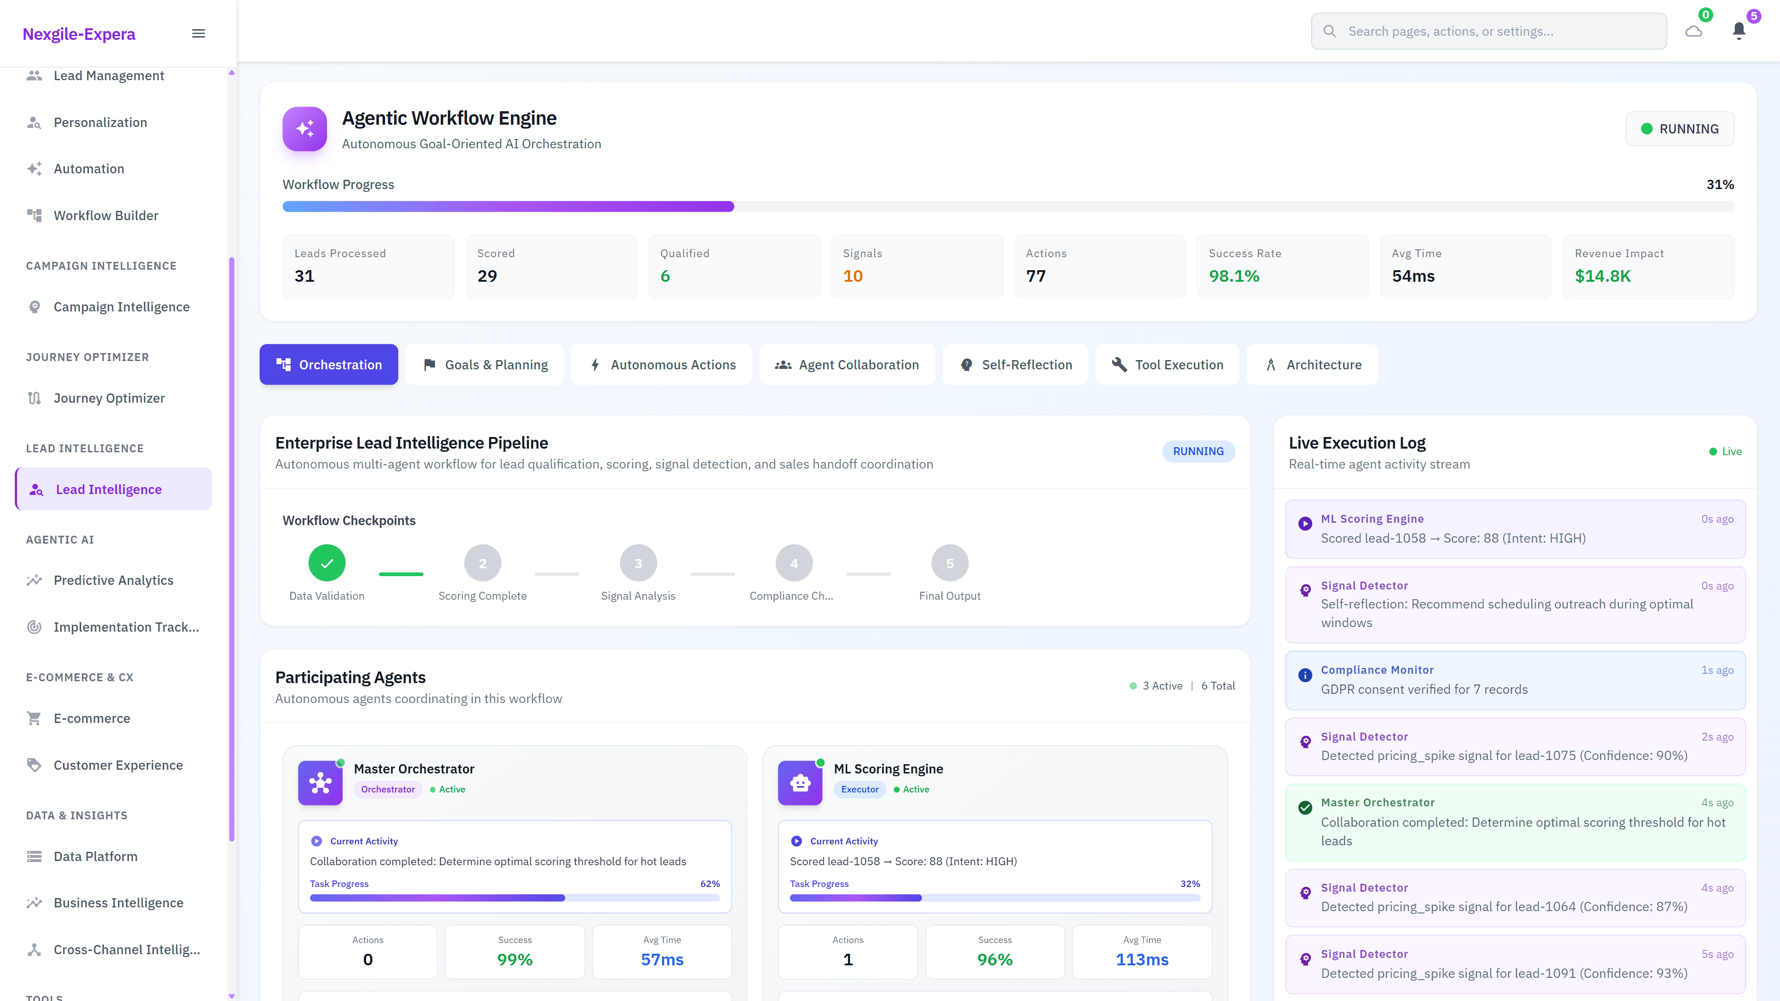The width and height of the screenshot is (1780, 1001).
Task: Open the Self-Reflection tab
Action: tap(1015, 364)
